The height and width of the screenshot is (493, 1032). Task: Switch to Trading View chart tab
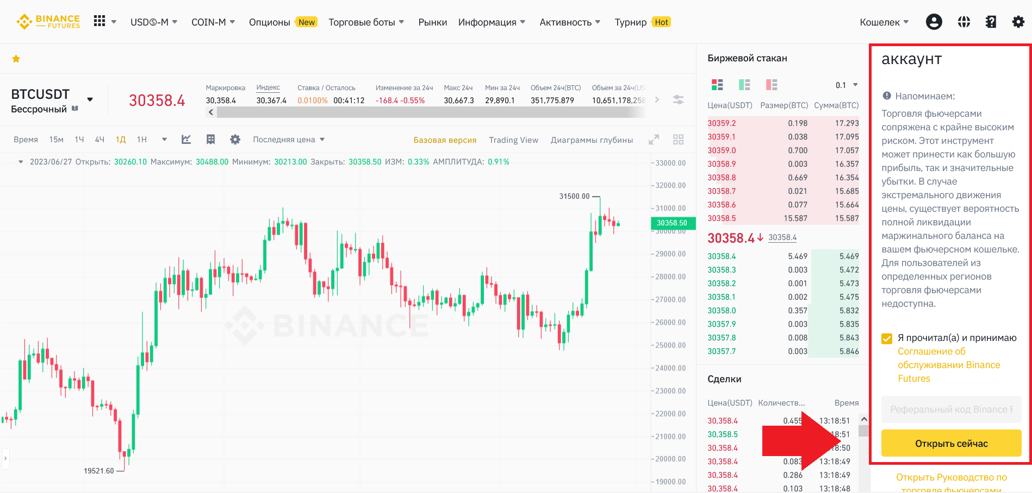point(513,140)
